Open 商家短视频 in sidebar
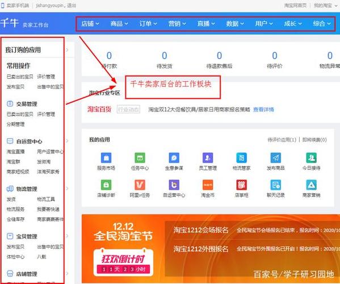The width and height of the screenshot is (340, 284). 18,172
